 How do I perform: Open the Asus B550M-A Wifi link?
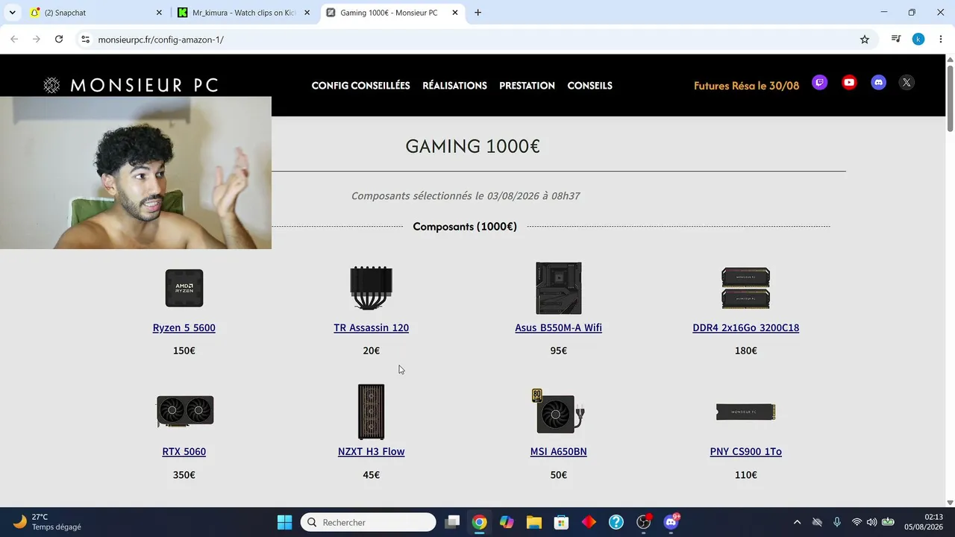559,328
